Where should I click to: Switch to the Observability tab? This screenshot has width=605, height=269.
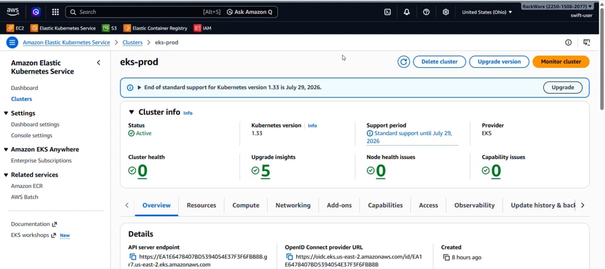(x=474, y=205)
